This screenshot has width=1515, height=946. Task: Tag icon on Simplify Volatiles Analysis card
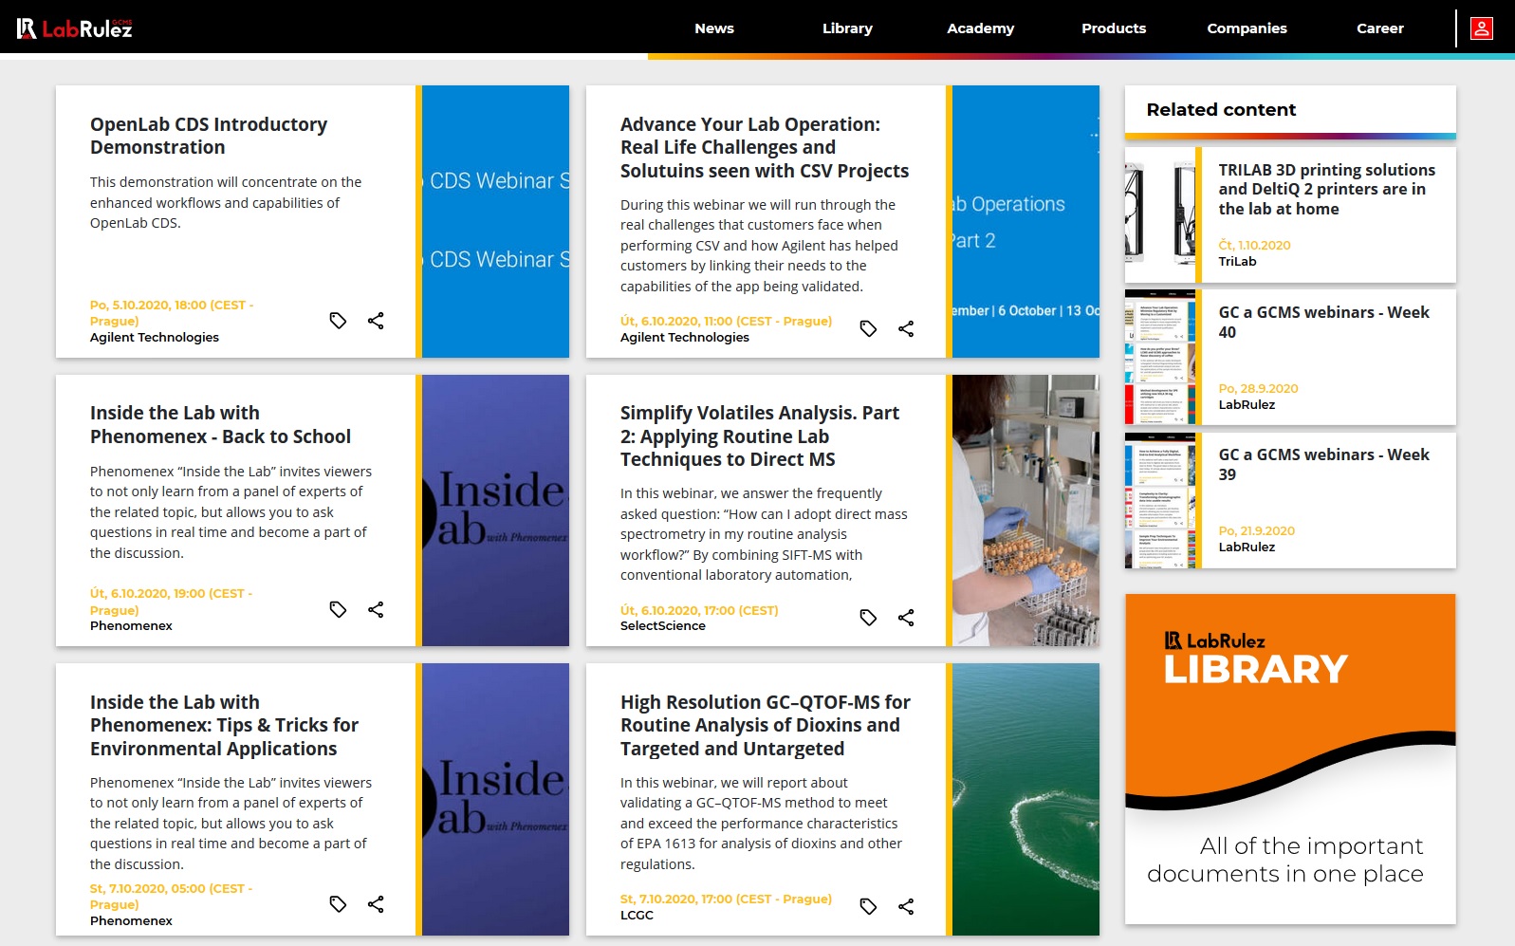pyautogui.click(x=868, y=618)
